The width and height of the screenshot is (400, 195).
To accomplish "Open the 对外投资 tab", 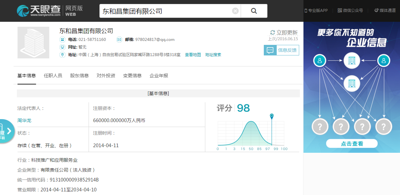I will click(x=106, y=76).
